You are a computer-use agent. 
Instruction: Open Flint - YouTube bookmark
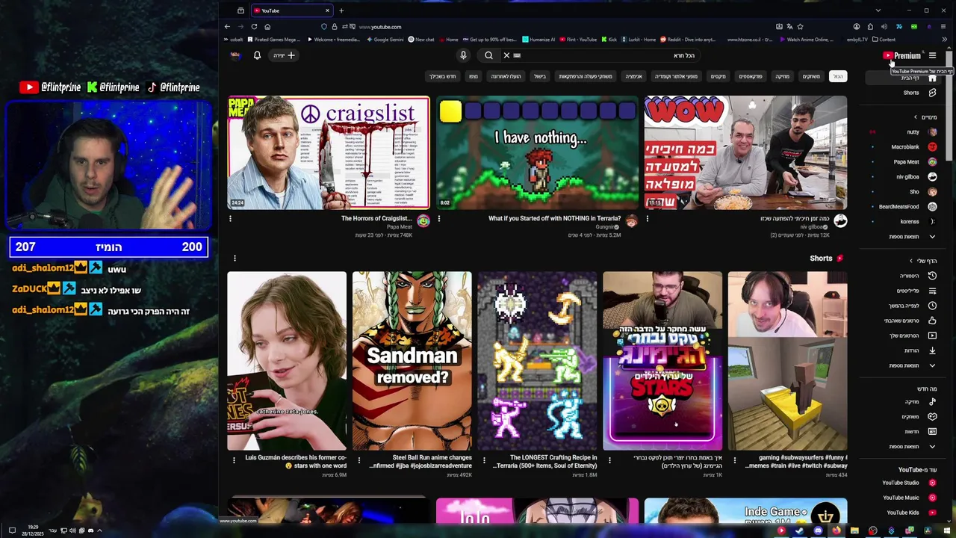point(578,40)
